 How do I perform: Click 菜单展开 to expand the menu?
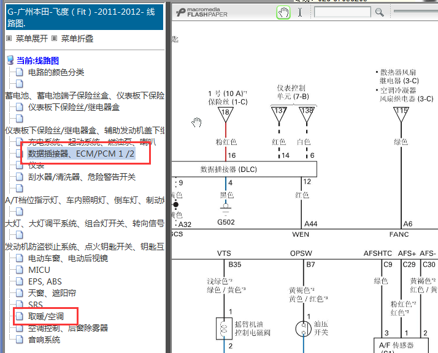[x=31, y=39]
